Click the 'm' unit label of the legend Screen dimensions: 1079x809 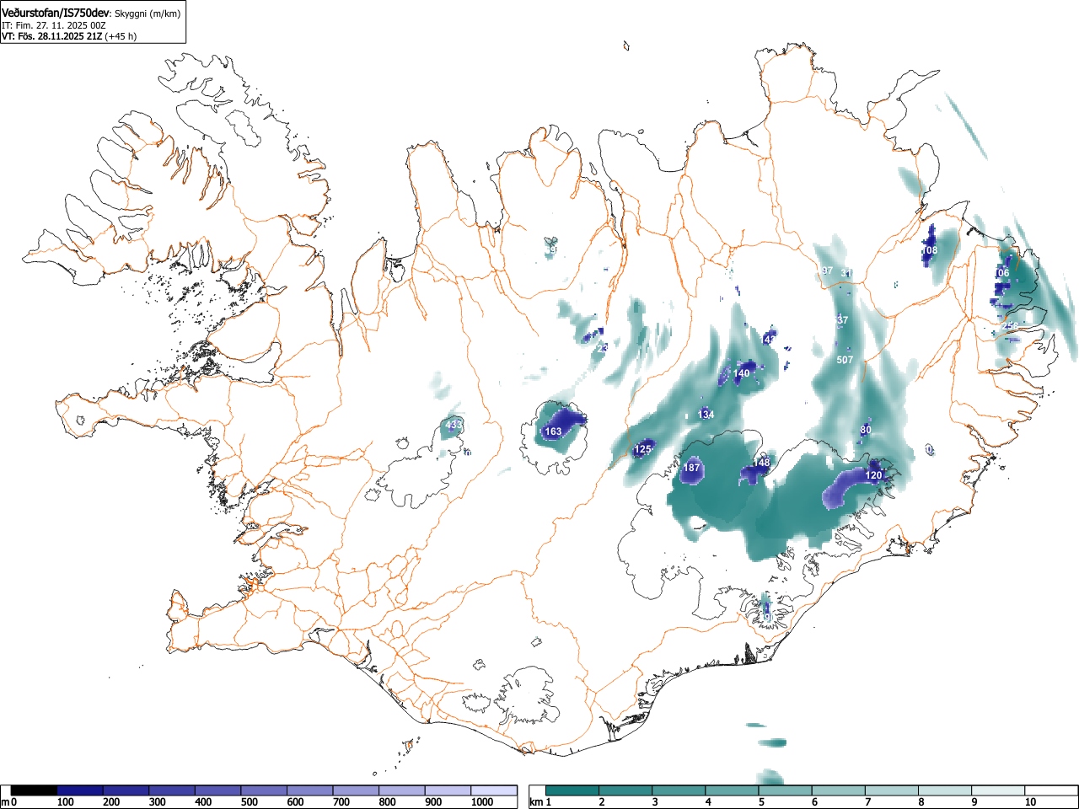5,802
